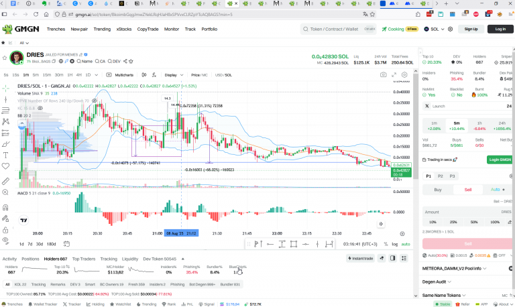Toggle stay-in-drawing-mode pencil lock
The width and height of the screenshot is (515, 307).
pos(5,219)
